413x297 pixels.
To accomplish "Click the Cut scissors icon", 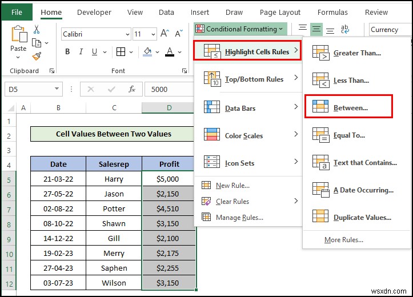I will (x=37, y=29).
